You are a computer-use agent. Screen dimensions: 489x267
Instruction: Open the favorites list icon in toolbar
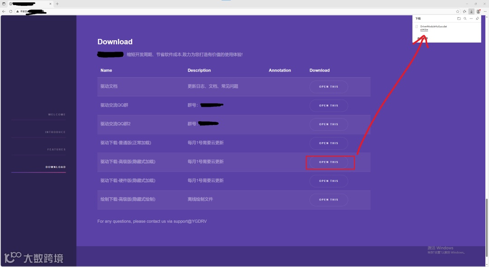coord(465,11)
